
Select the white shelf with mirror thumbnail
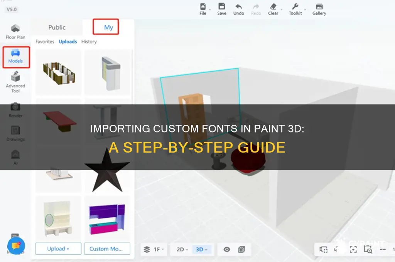[59, 219]
